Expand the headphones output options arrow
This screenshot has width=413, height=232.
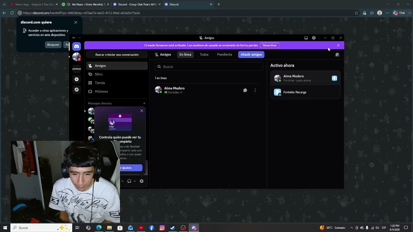point(135,181)
